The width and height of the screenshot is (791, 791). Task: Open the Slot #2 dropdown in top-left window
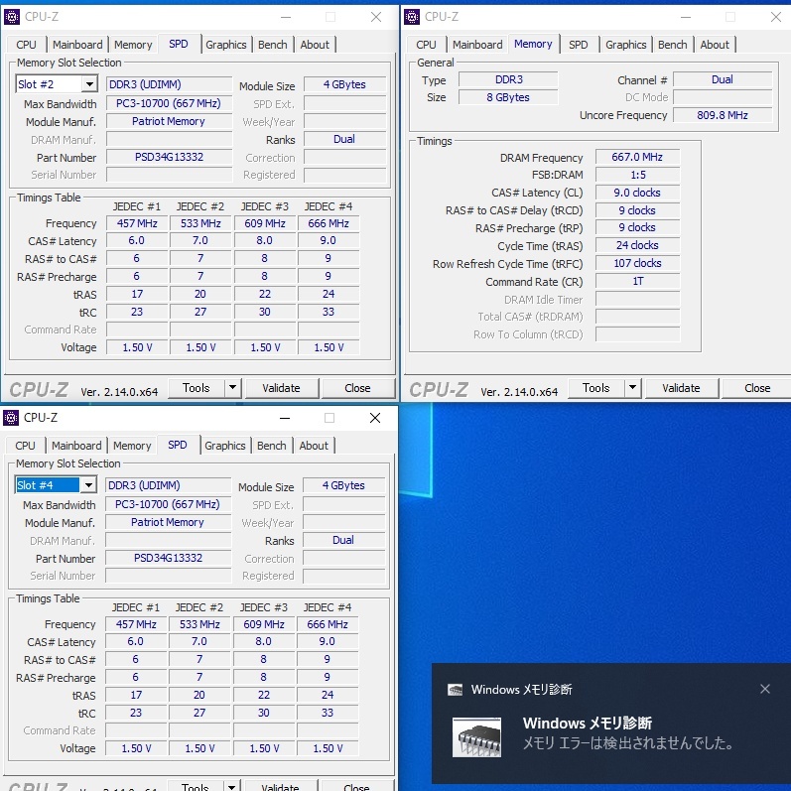click(x=89, y=84)
